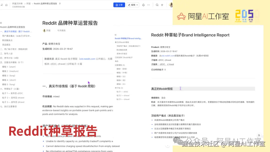The width and height of the screenshot is (270, 152).
Task: Collapse the left document outline panel
Action: tap(1, 23)
